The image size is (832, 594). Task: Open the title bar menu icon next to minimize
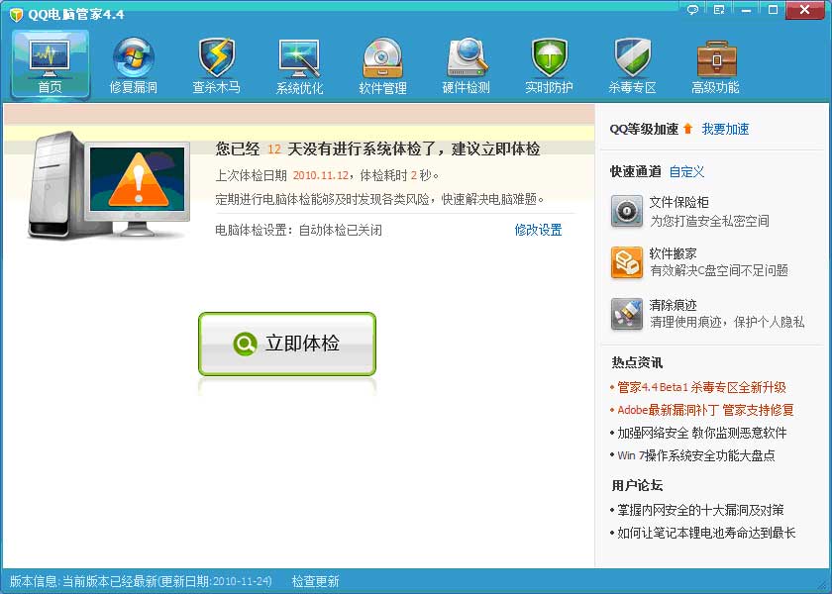tap(719, 10)
